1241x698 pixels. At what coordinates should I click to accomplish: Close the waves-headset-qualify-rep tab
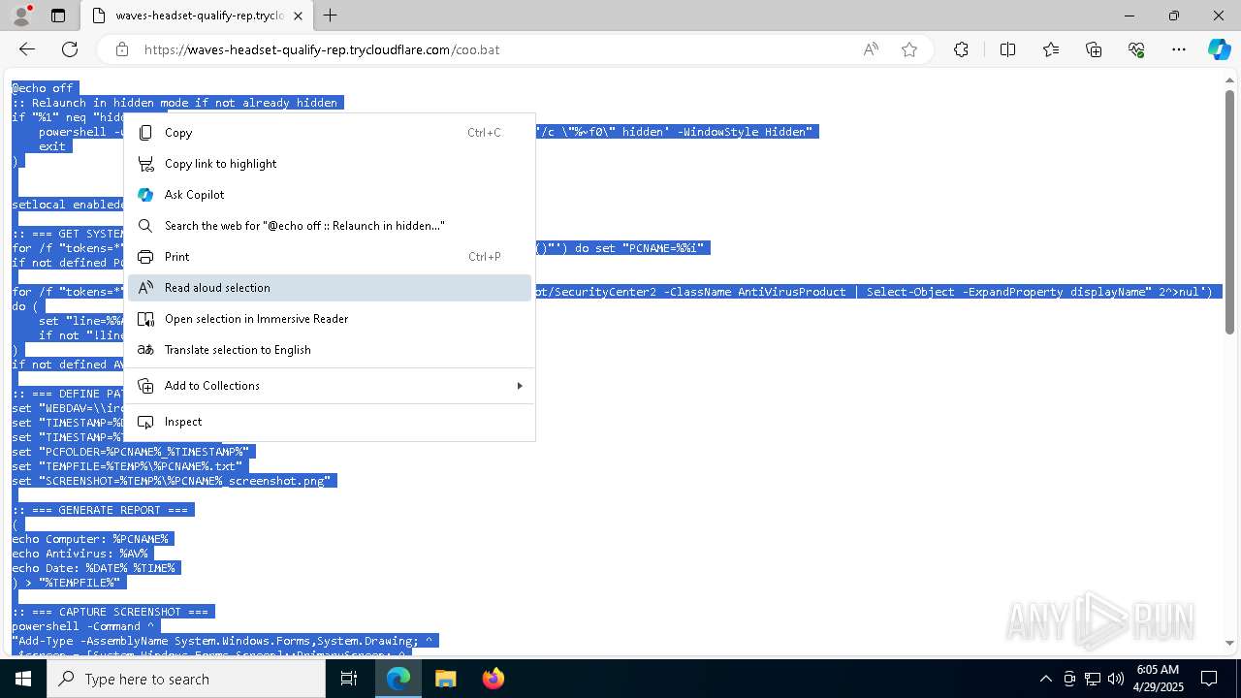coord(298,16)
